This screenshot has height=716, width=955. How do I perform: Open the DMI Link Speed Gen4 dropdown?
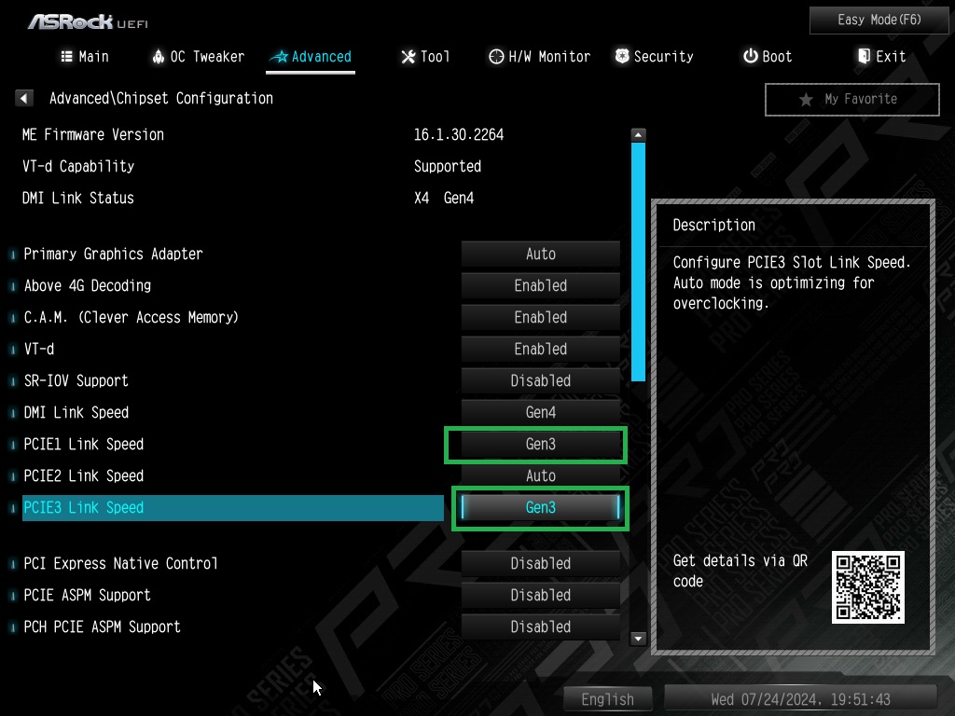pyautogui.click(x=540, y=413)
